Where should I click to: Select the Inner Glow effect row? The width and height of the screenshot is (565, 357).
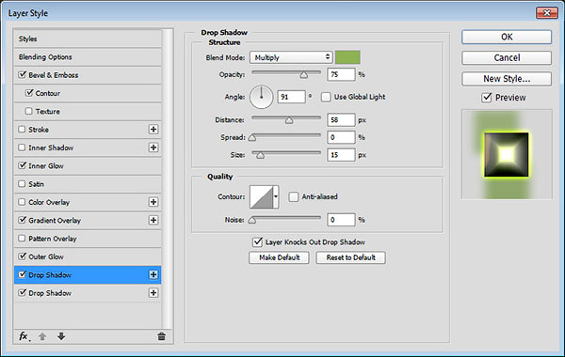click(88, 165)
